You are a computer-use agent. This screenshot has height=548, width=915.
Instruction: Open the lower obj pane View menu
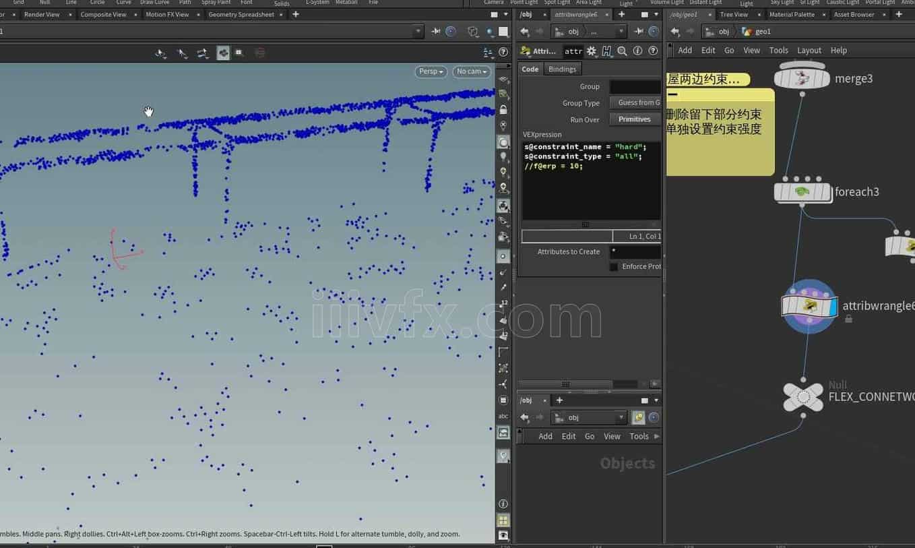click(612, 436)
